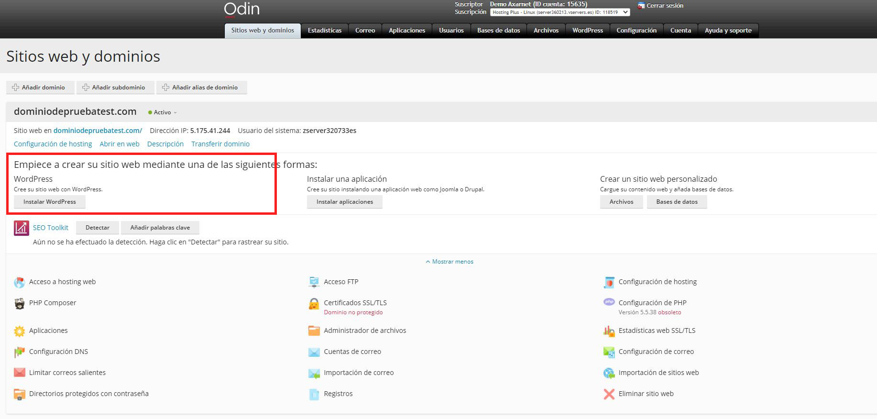Open the Registros link text
The width and height of the screenshot is (877, 419).
338,394
